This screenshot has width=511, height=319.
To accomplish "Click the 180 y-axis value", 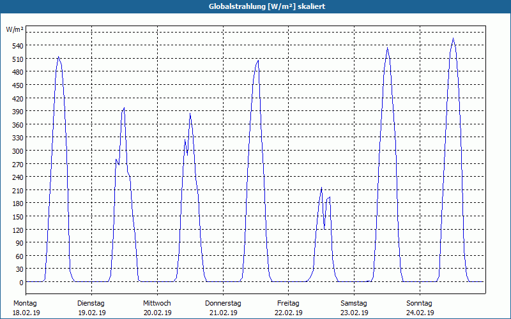I will pyautogui.click(x=18, y=204).
